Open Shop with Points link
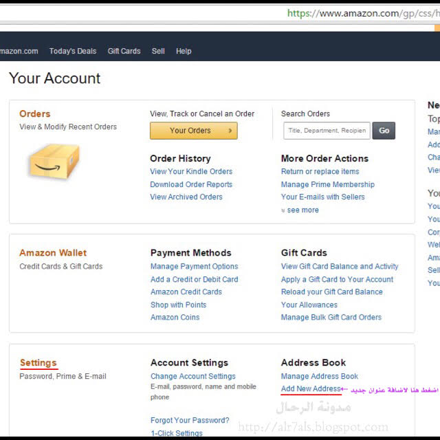This screenshot has height=440, width=440. point(179,305)
